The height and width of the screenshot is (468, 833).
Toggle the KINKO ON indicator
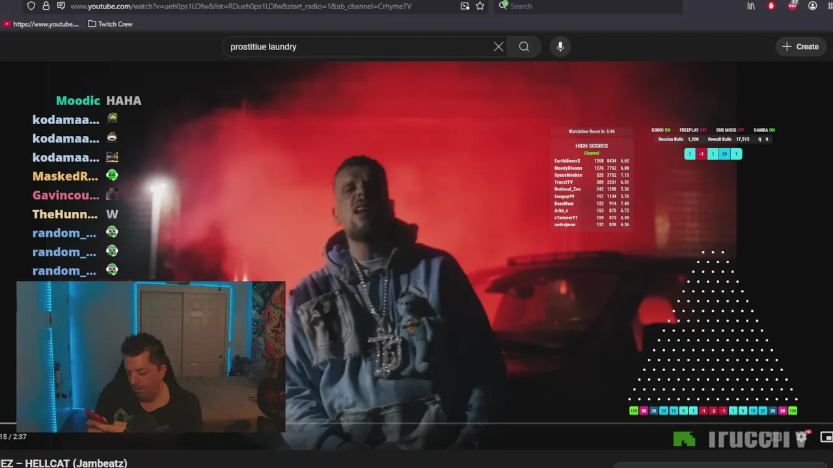point(661,130)
